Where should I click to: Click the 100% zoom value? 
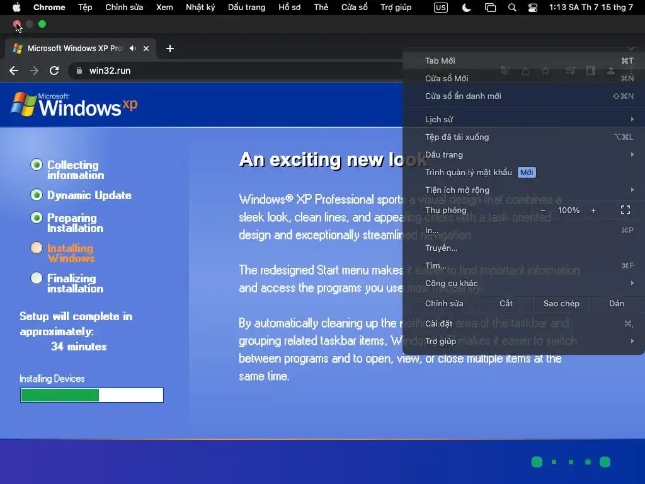pyautogui.click(x=569, y=210)
